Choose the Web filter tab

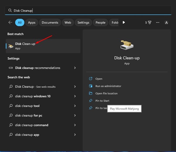coord(68,23)
